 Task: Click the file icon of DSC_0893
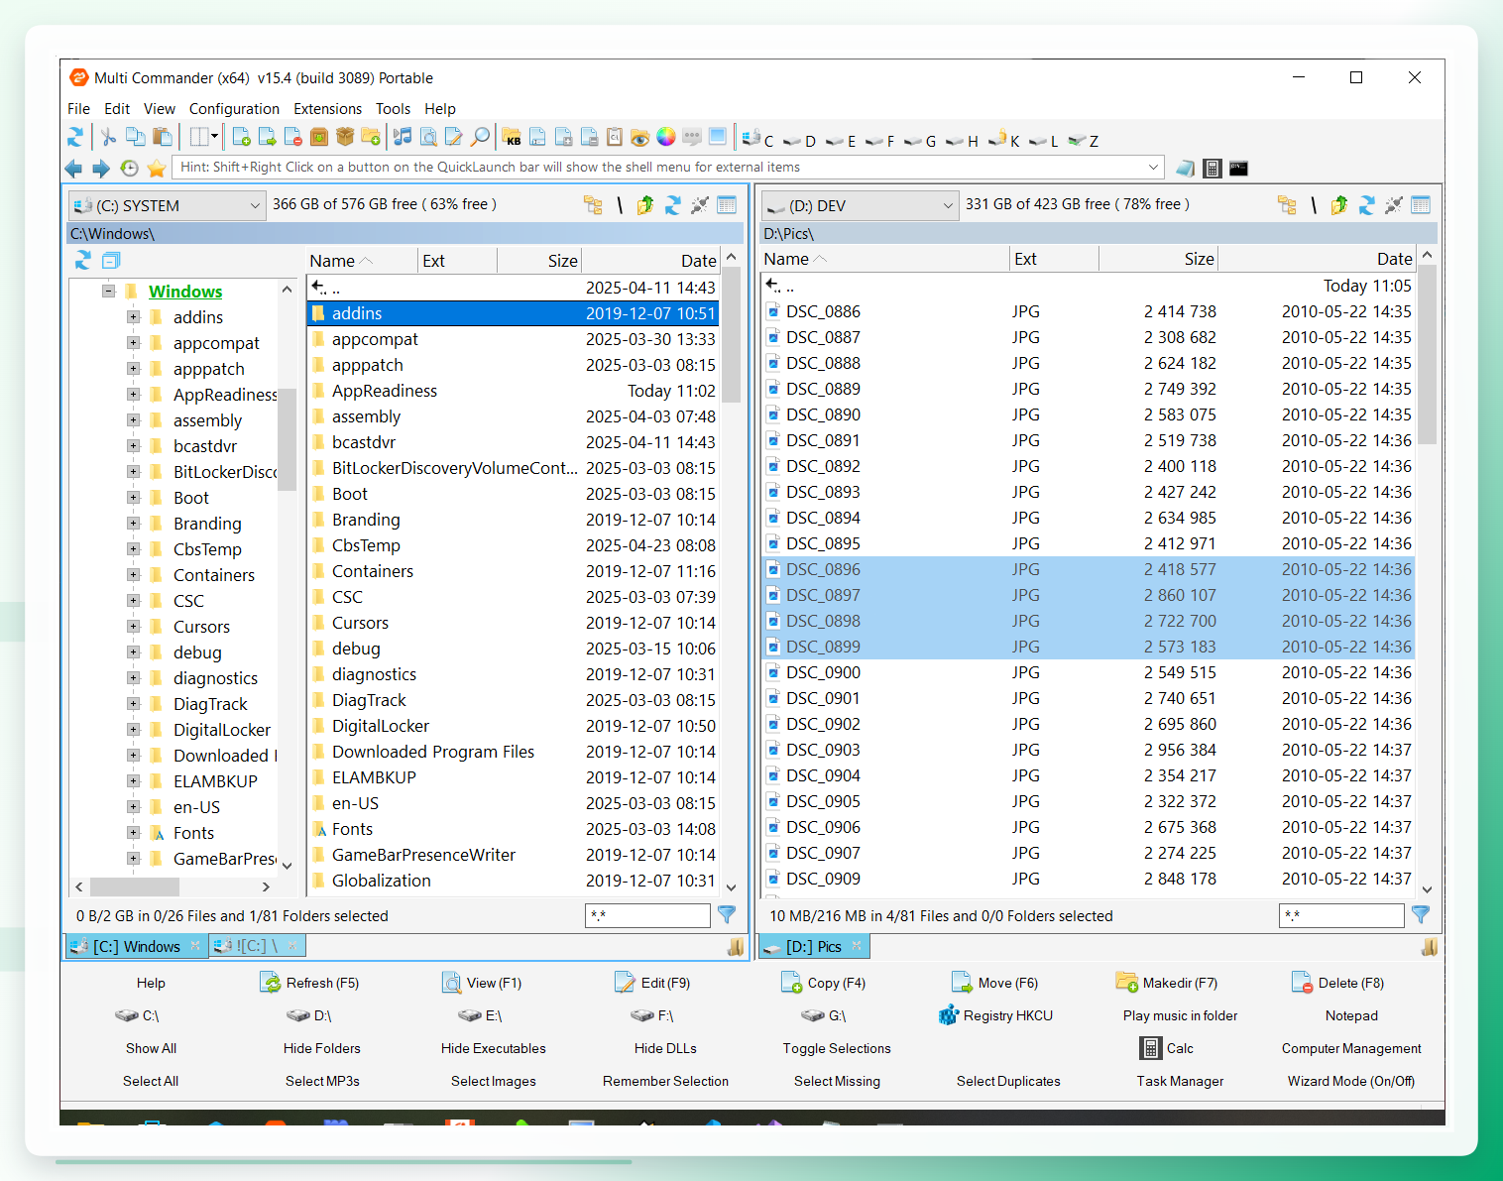tap(773, 492)
